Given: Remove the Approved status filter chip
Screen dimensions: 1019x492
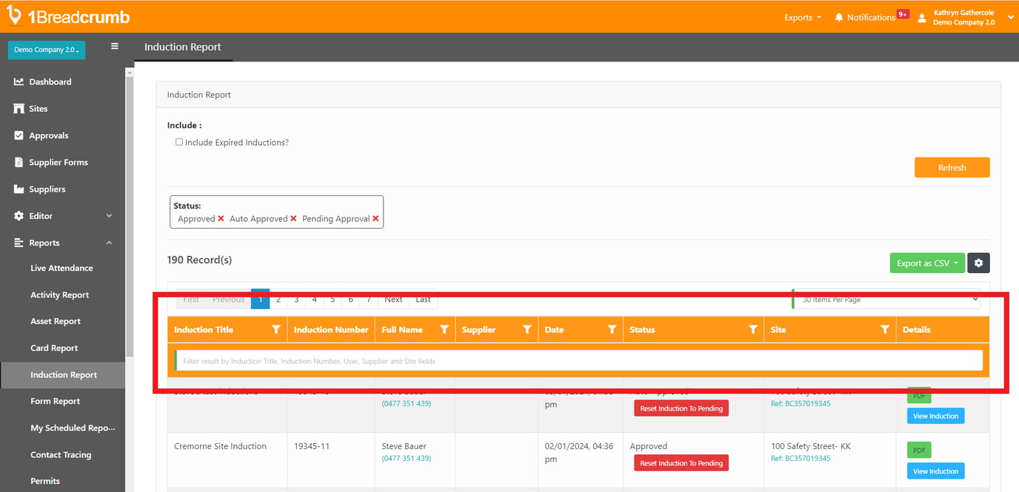Looking at the screenshot, I should click(x=221, y=219).
